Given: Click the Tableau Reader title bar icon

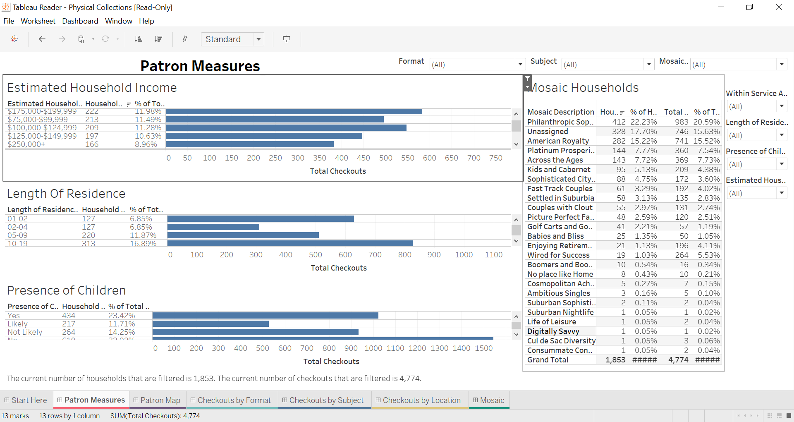Looking at the screenshot, I should tap(6, 7).
